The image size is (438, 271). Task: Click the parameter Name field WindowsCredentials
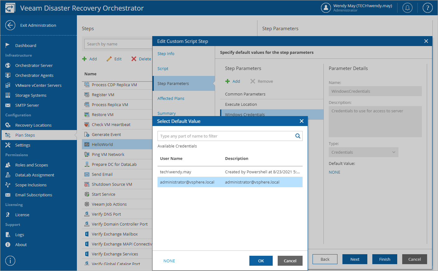pos(375,91)
